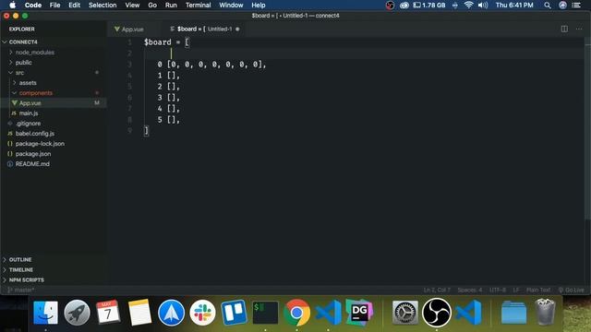This screenshot has height=332, width=591.
Task: Open editor More Actions ellipsis
Action: point(579,29)
